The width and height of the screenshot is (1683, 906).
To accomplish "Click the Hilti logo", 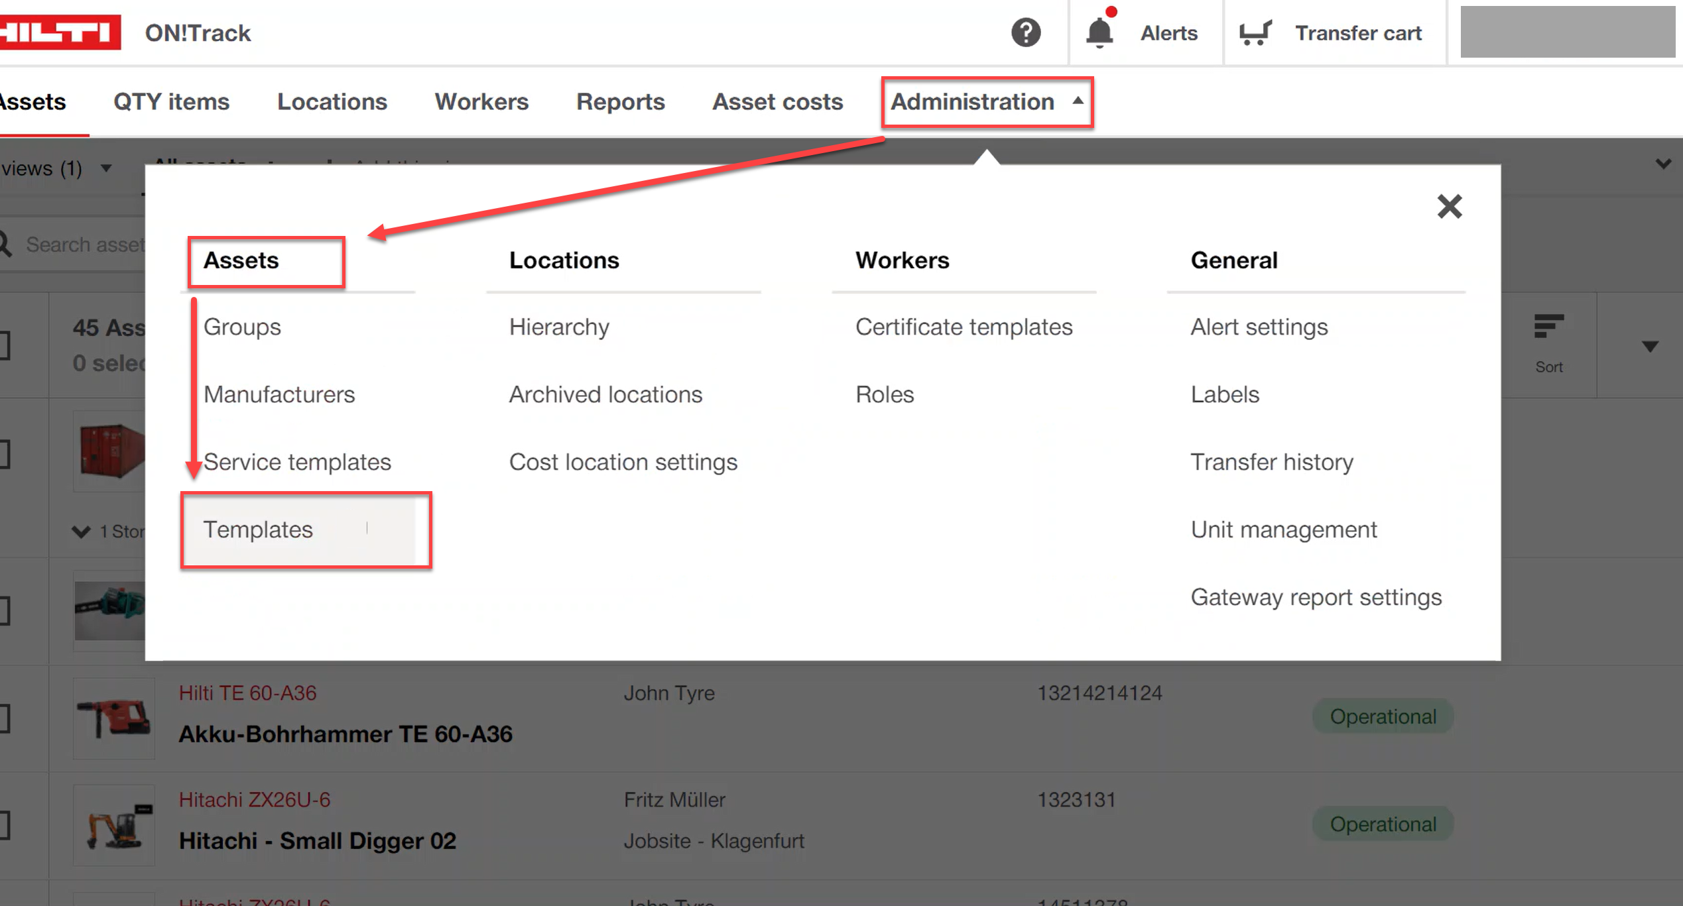I will point(60,32).
